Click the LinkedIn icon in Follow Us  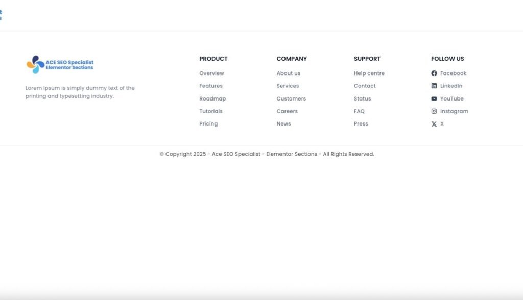434,86
